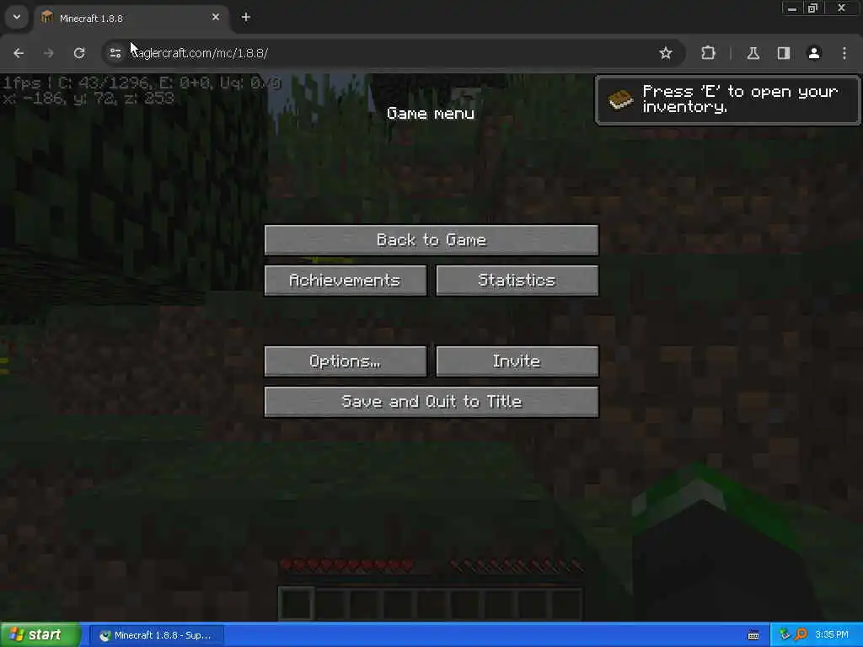Open a new browser tab
This screenshot has height=647, width=863.
point(246,17)
